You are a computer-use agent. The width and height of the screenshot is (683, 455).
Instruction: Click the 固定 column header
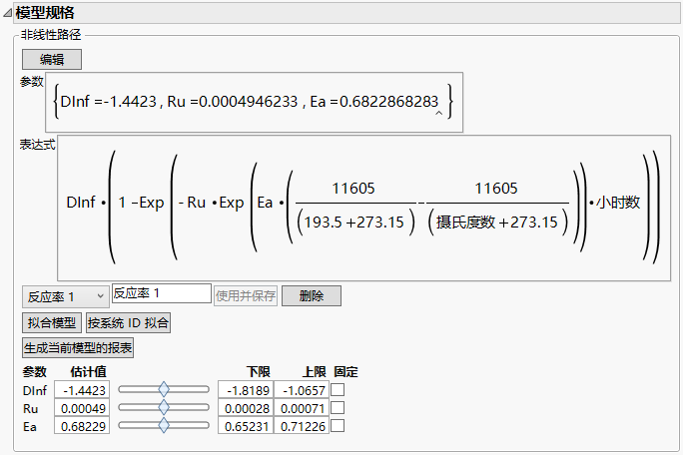[345, 372]
